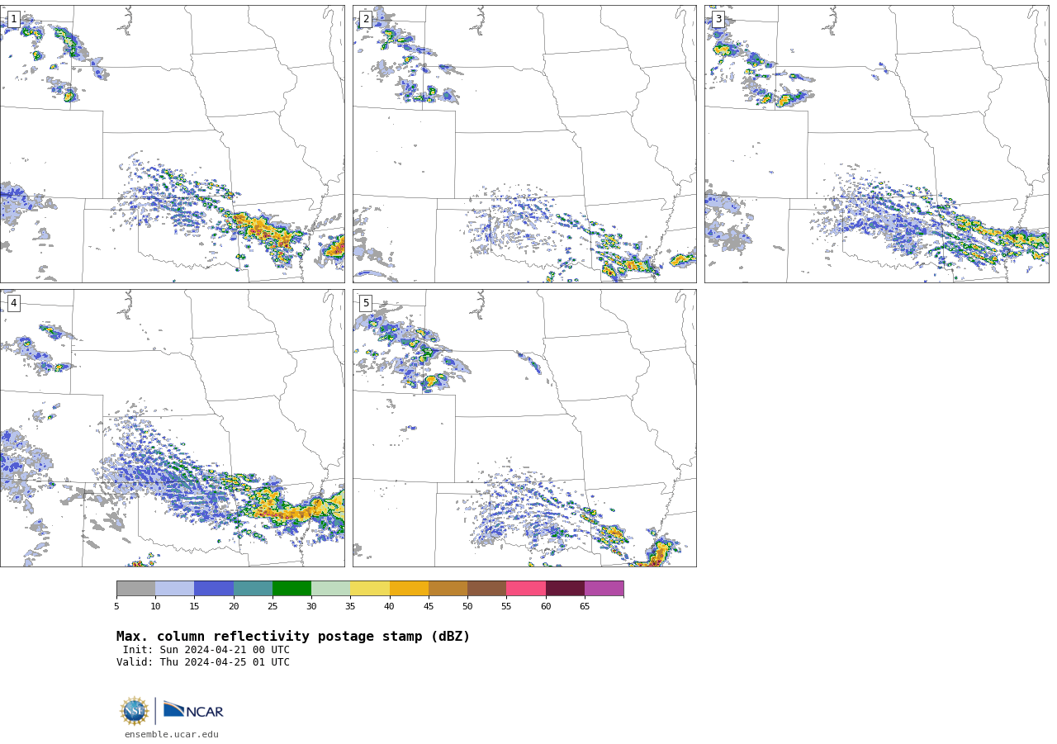The image size is (1057, 744).
Task: Click the member label '1' box
Action: coord(13,19)
